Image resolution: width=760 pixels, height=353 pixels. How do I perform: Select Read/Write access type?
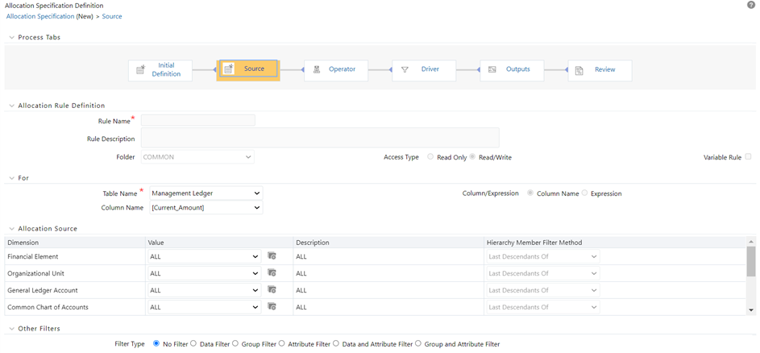coord(472,157)
